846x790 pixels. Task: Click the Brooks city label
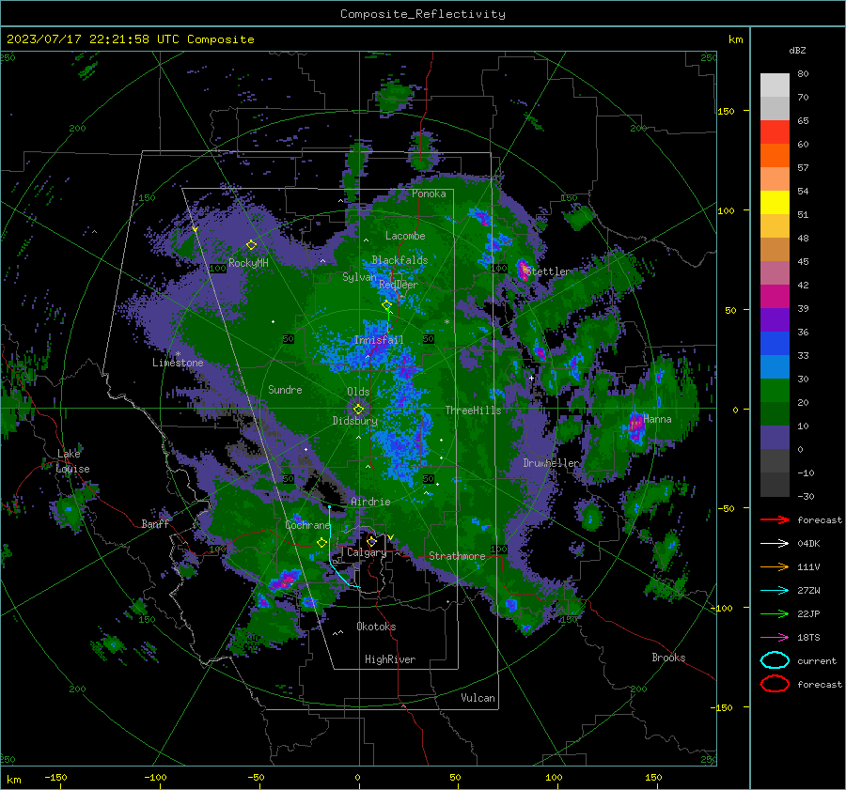(668, 658)
